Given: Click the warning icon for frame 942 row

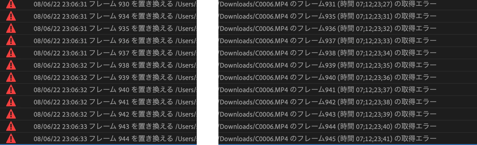Looking at the screenshot, I should pos(11,114).
